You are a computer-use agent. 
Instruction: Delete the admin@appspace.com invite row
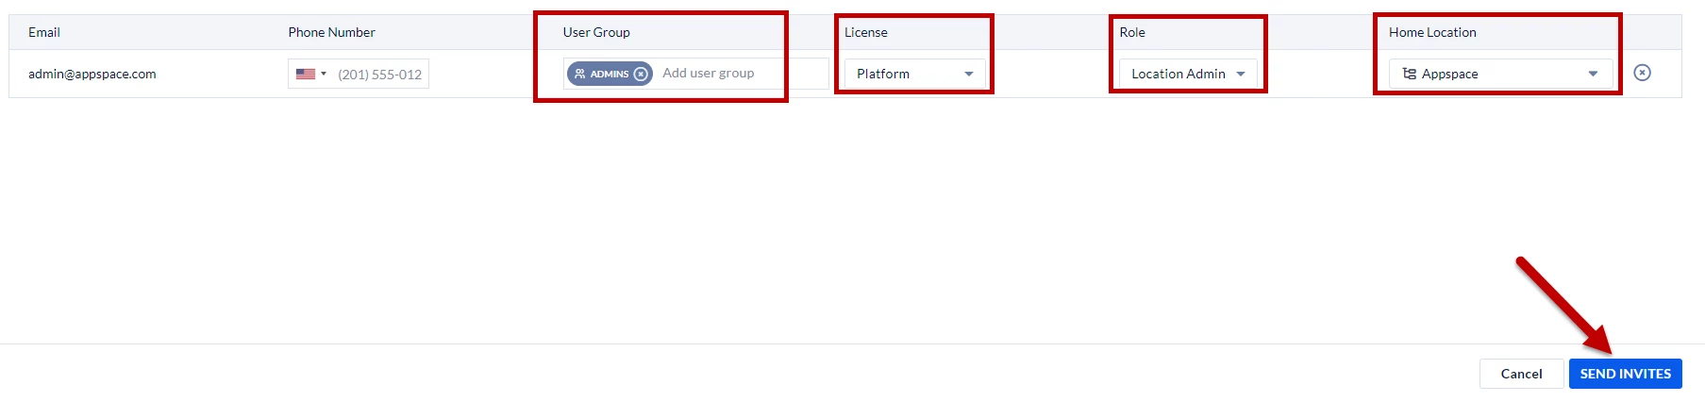pos(1642,73)
